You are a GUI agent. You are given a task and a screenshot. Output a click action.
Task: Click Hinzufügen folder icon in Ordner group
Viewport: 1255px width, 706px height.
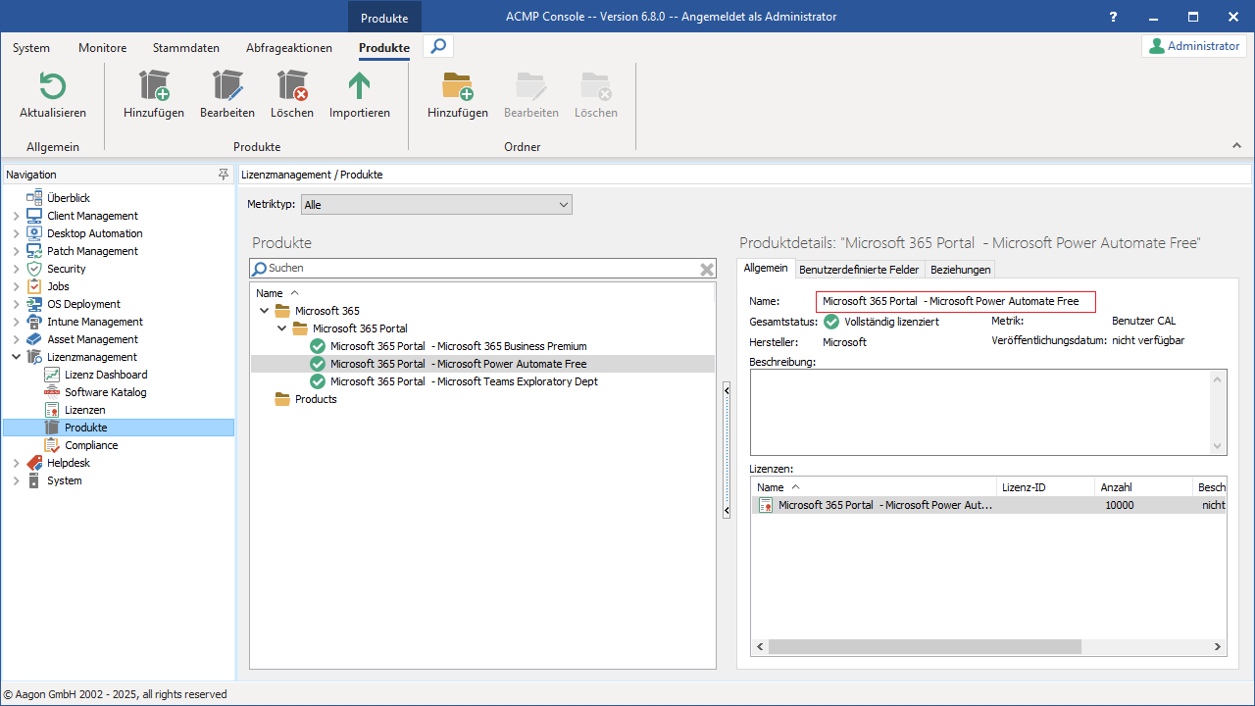click(458, 87)
